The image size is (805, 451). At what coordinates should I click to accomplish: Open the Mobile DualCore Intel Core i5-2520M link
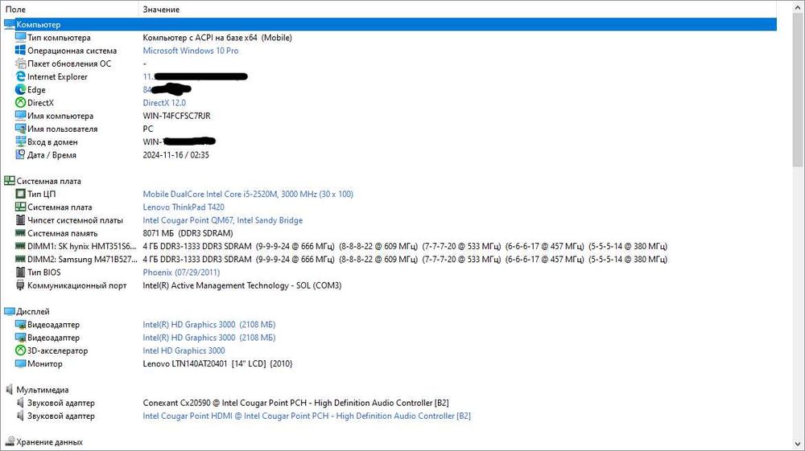248,194
